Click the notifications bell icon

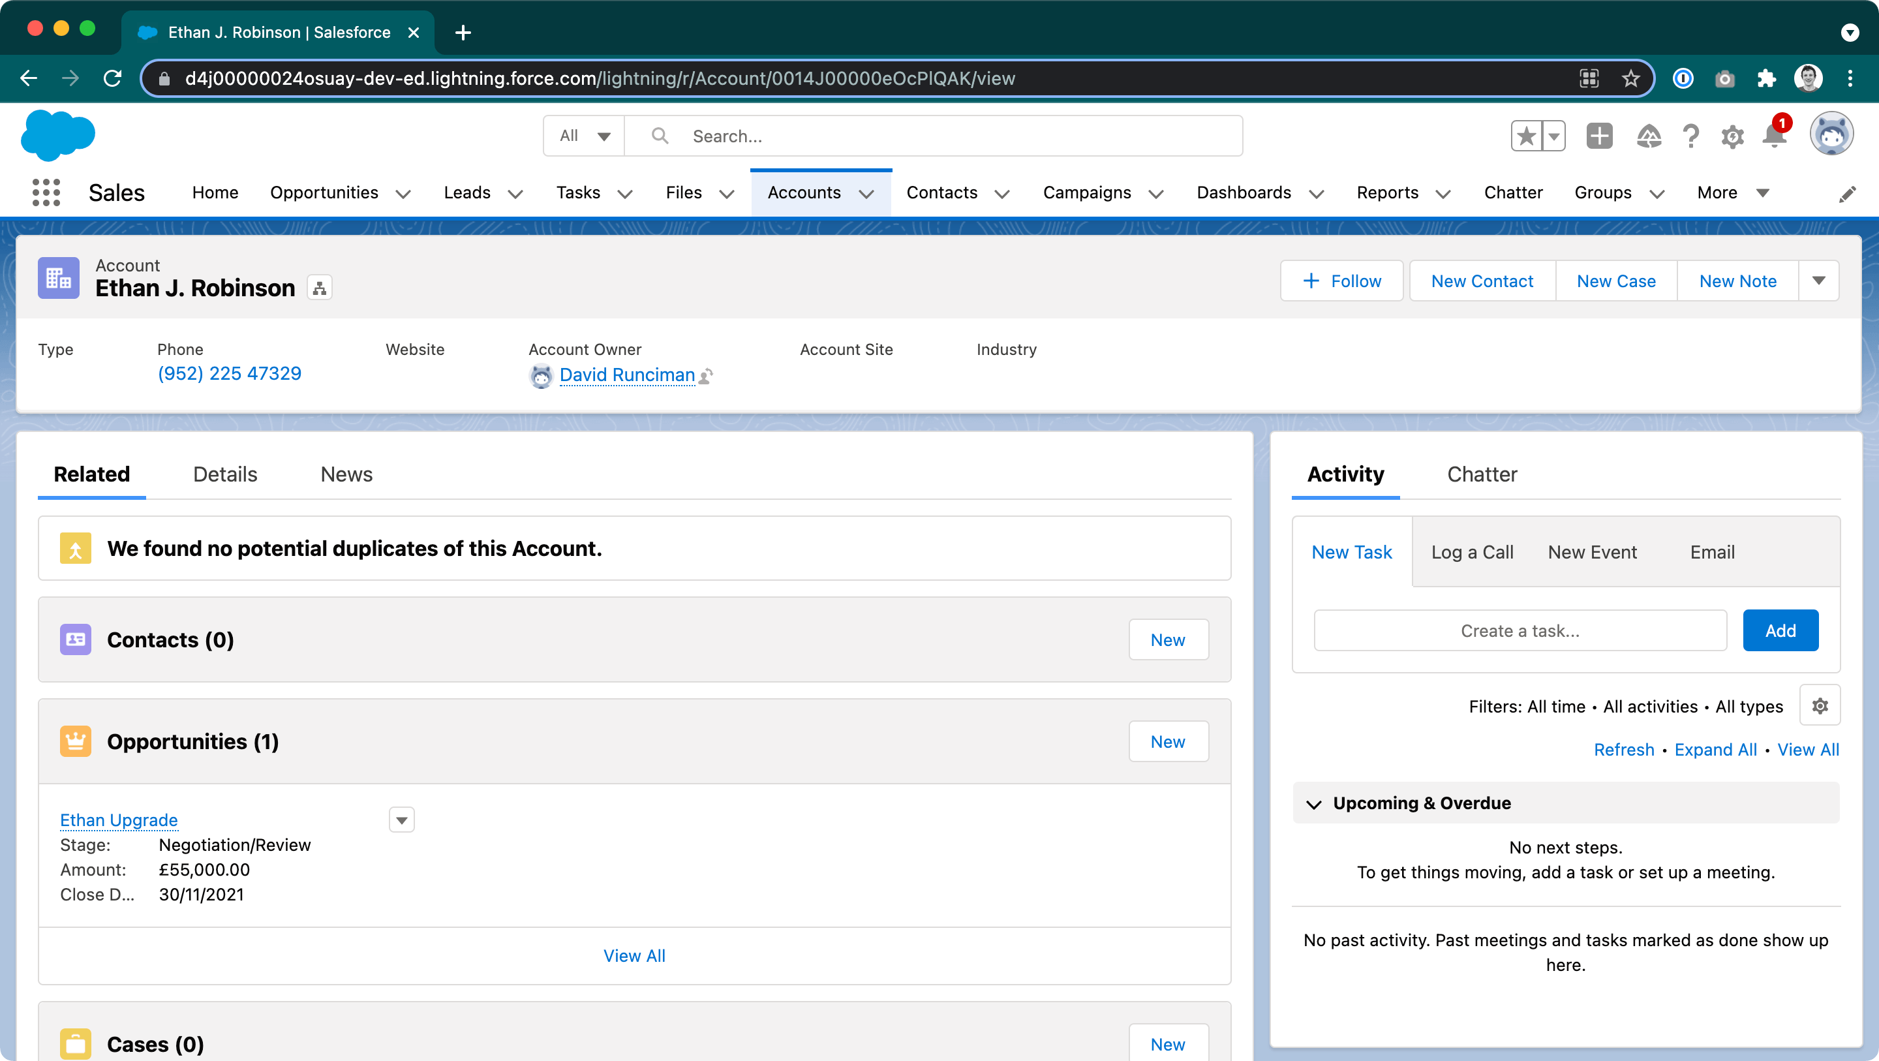tap(1774, 136)
